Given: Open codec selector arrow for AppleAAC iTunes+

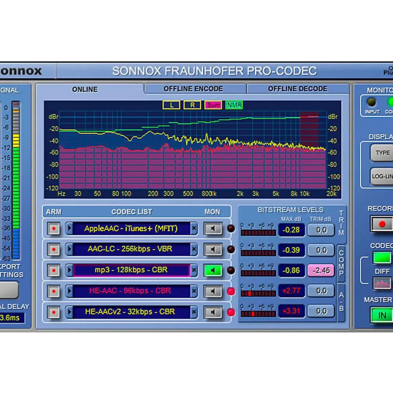Looking at the screenshot, I should (x=69, y=228).
